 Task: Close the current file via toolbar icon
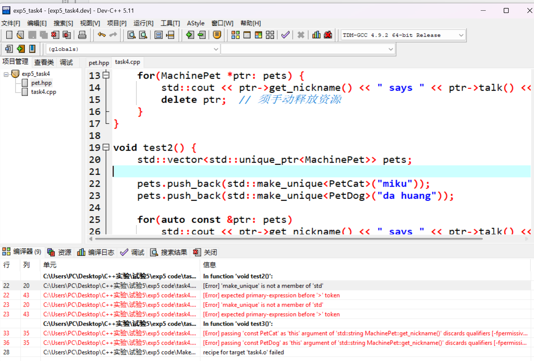[55, 35]
